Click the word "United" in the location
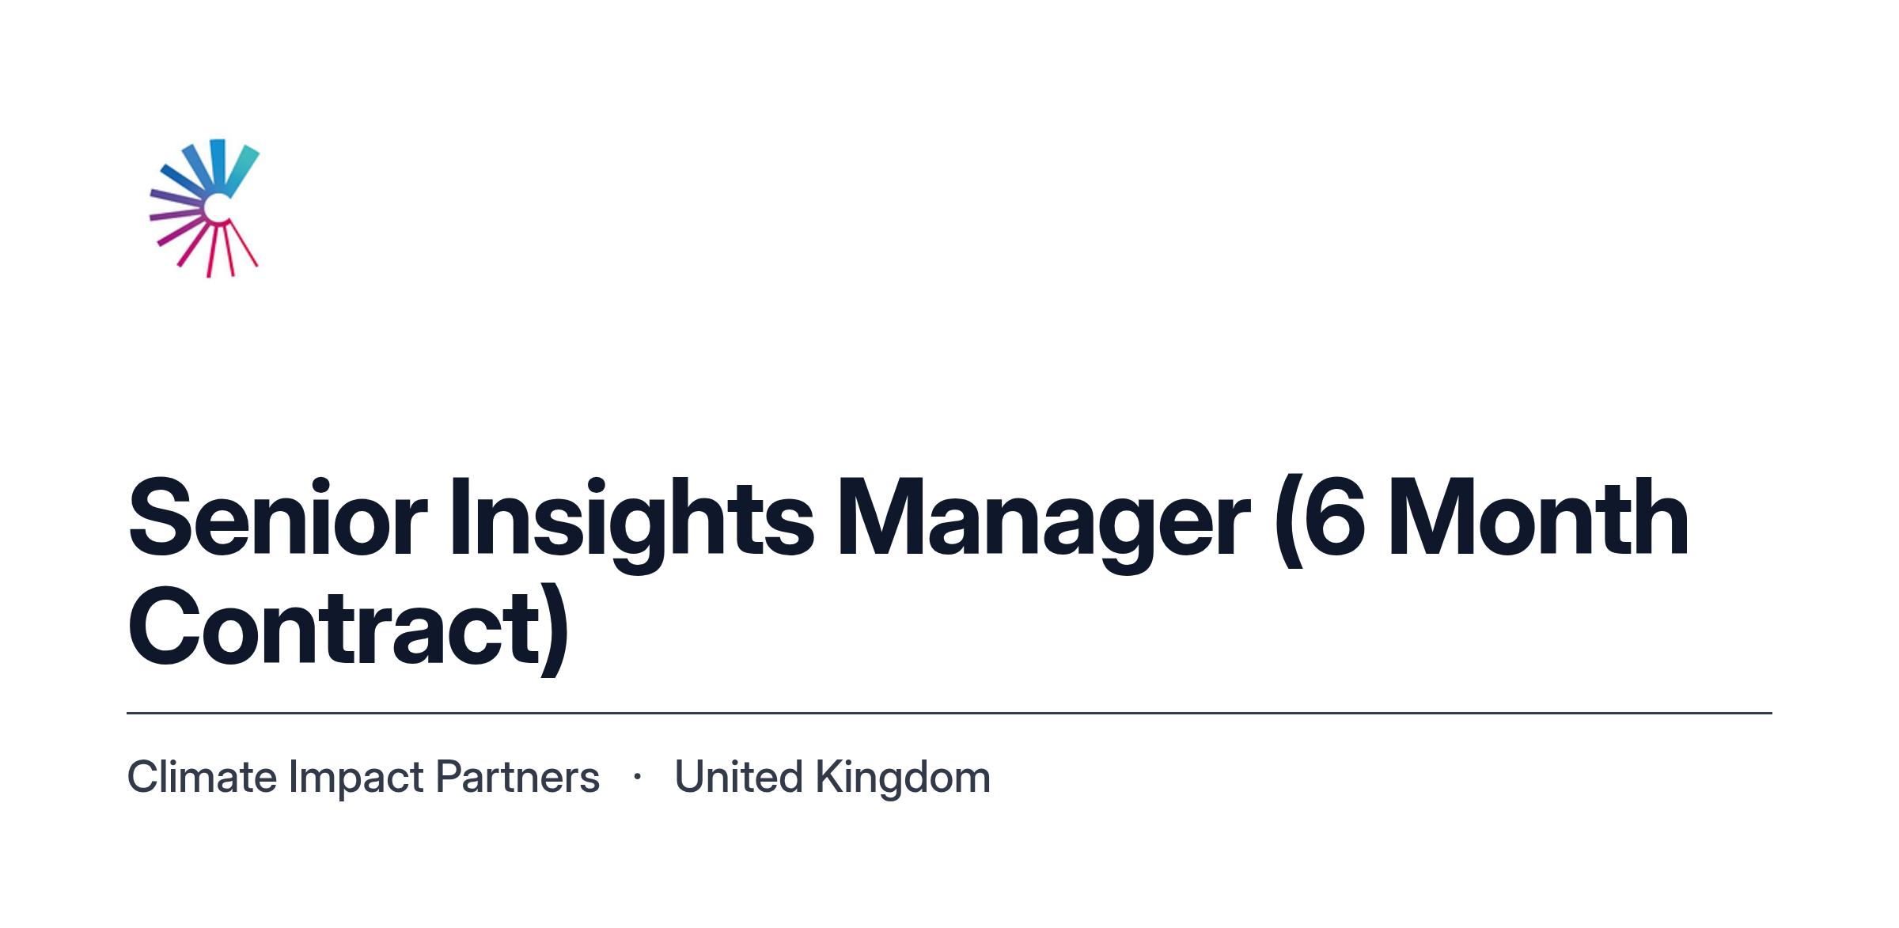 pos(739,777)
